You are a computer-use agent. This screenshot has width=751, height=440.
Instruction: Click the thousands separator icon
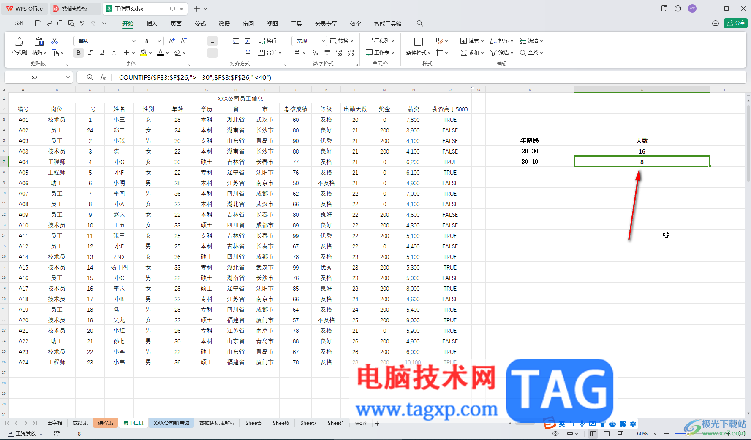coord(327,53)
